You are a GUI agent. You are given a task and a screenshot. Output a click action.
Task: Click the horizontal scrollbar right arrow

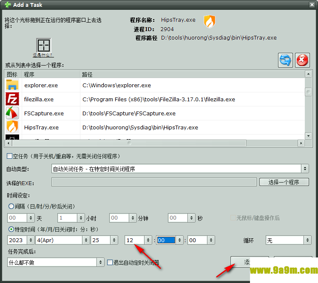coord(301,143)
